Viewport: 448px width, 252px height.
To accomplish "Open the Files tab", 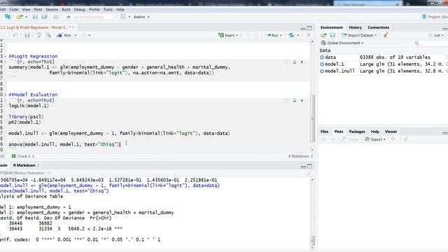I will (x=324, y=132).
